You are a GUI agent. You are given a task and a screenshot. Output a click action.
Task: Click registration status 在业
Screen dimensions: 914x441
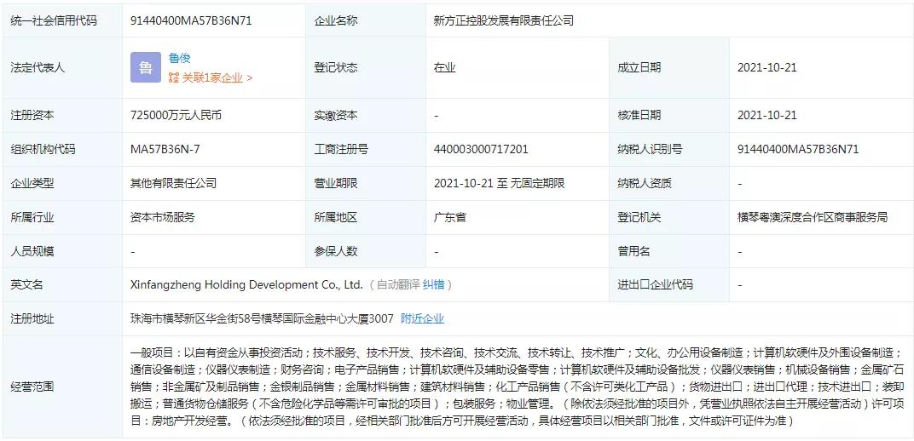445,67
